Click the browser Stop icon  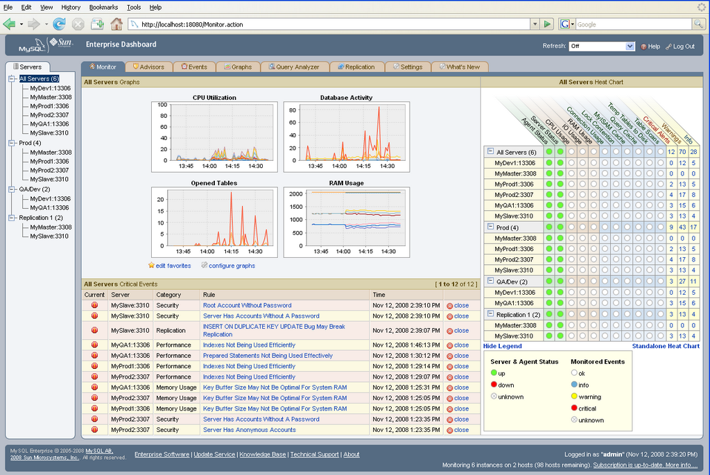(x=78, y=24)
